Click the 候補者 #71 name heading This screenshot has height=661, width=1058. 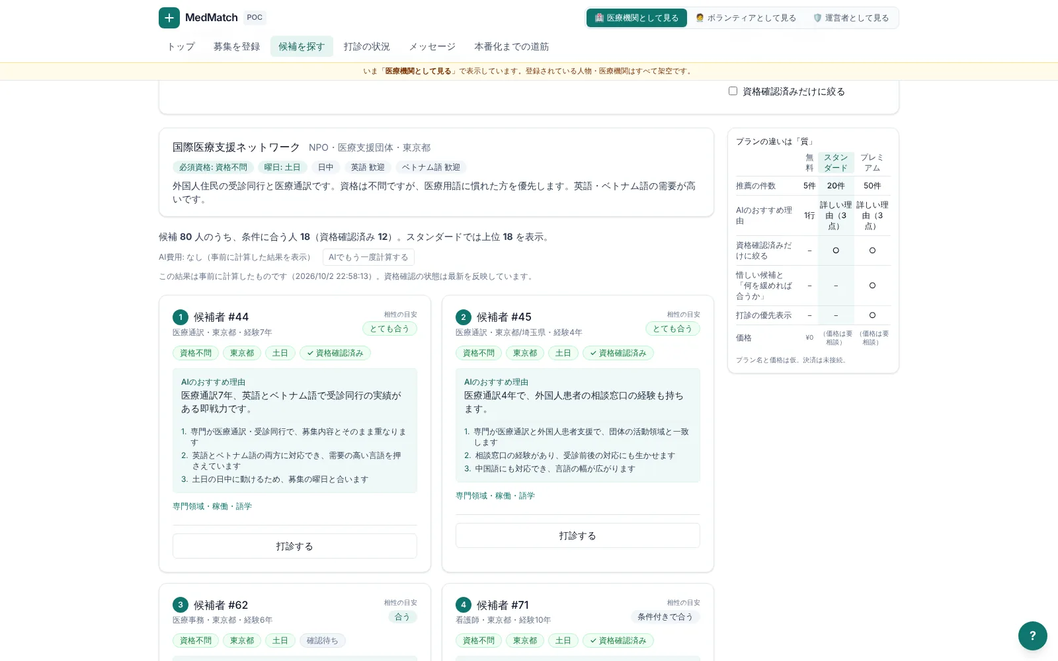[x=503, y=605]
